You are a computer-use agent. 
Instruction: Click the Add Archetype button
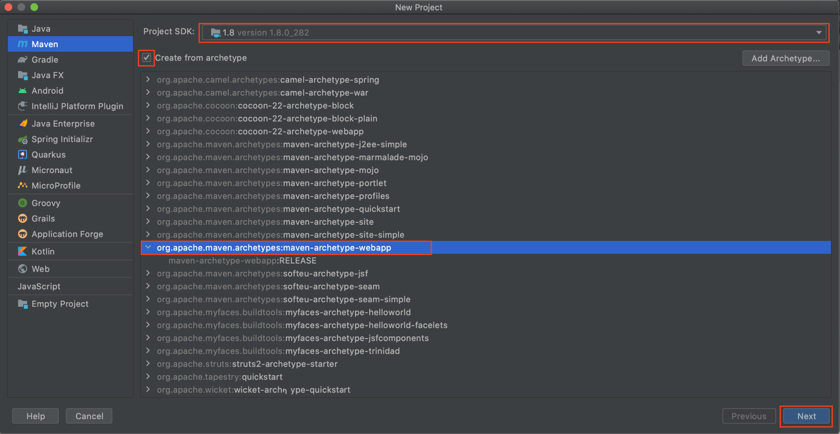coord(785,58)
